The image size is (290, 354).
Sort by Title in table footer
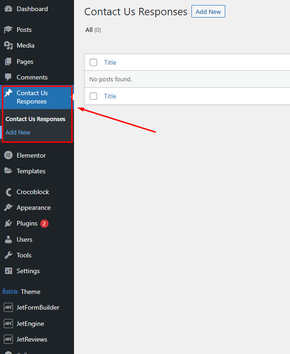pos(110,97)
